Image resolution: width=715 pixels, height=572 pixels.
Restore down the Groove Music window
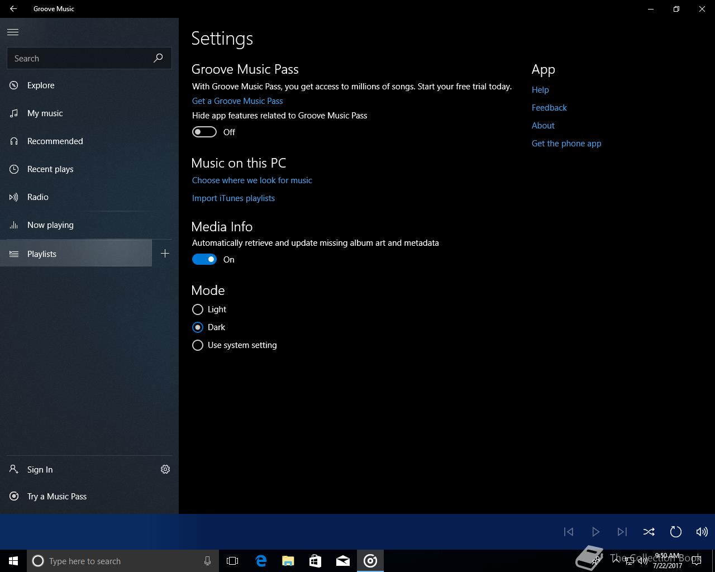point(676,9)
